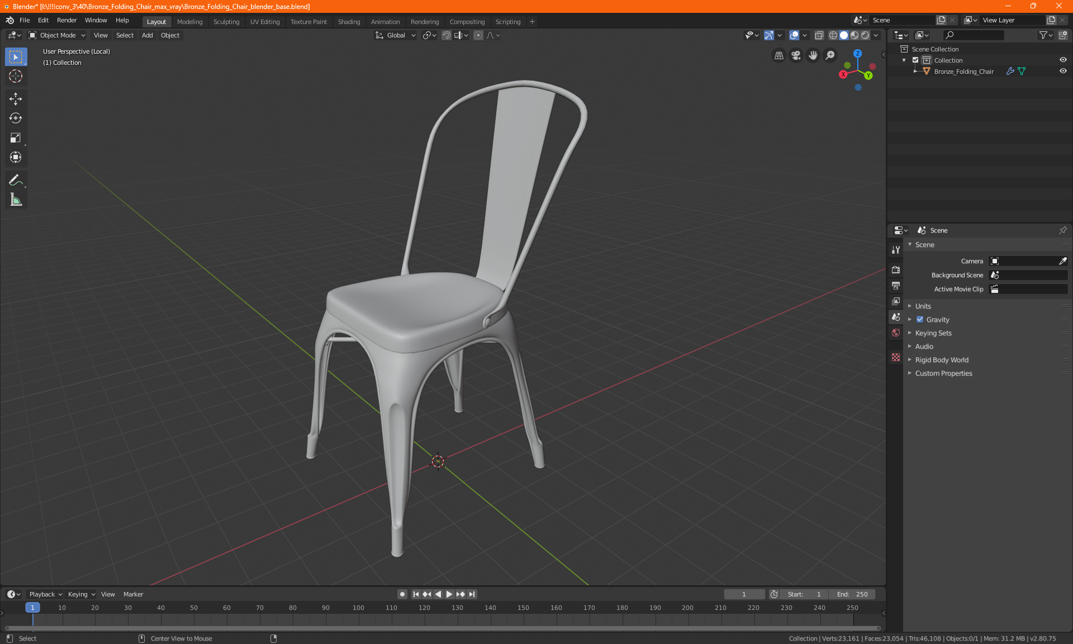The image size is (1073, 644).
Task: Click the End frame field
Action: pyautogui.click(x=852, y=594)
